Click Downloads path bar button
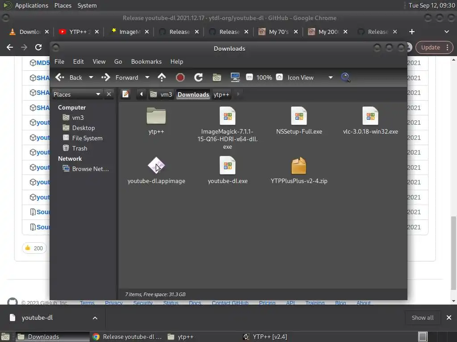Image resolution: width=457 pixels, height=342 pixels. pyautogui.click(x=193, y=94)
